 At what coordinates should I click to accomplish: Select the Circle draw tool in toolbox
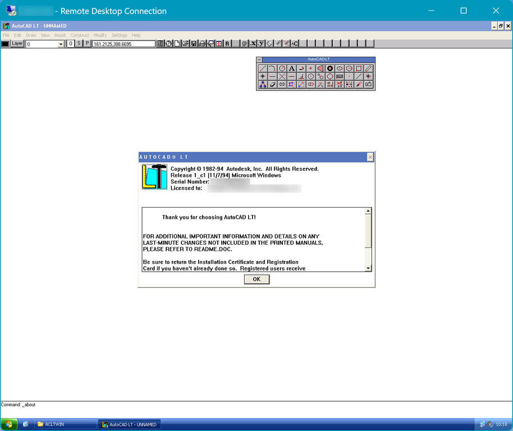click(x=282, y=68)
